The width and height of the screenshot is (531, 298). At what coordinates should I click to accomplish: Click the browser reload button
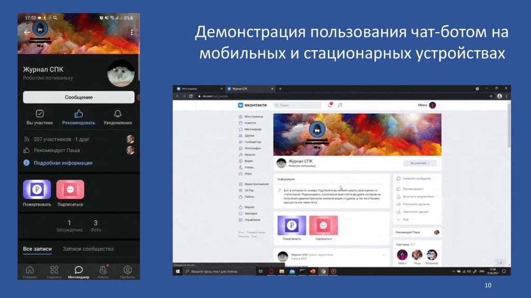(191, 96)
